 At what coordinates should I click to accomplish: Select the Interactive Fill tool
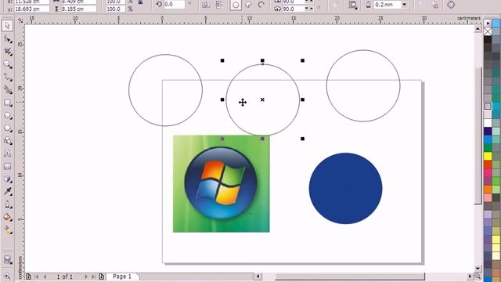tap(7, 230)
